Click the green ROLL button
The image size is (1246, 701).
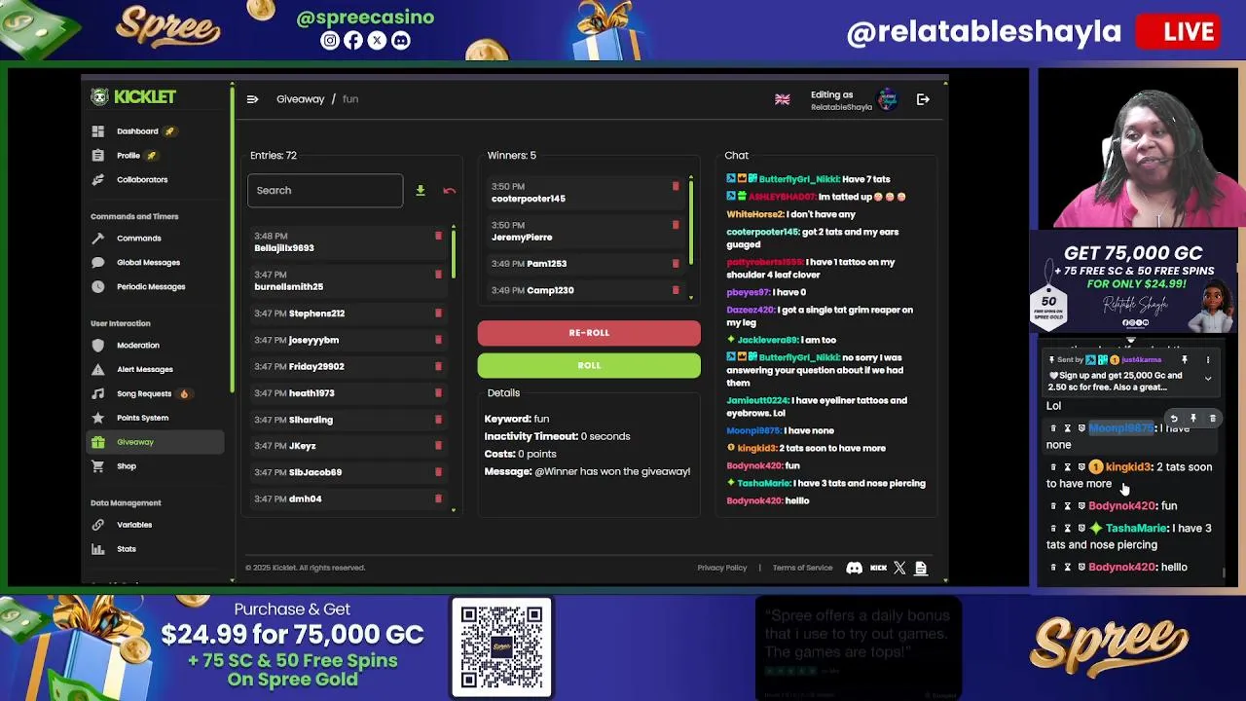tap(589, 366)
